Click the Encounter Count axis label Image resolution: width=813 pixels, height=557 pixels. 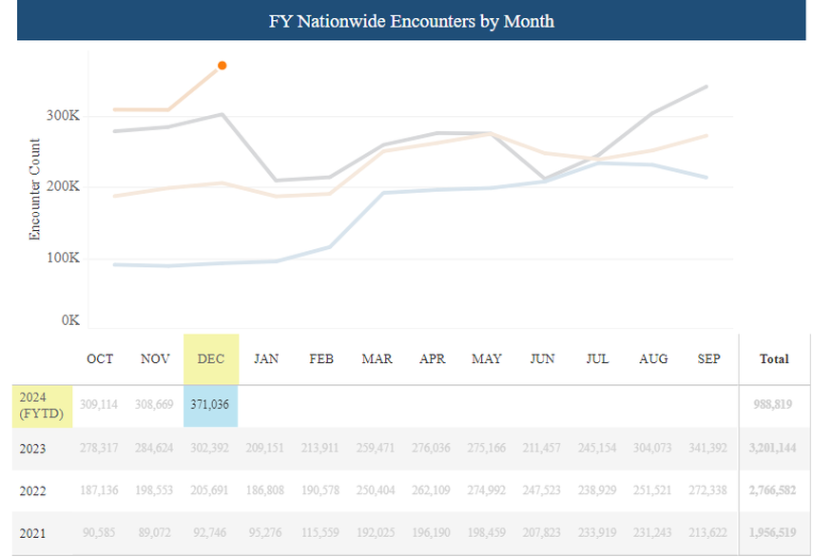click(35, 188)
